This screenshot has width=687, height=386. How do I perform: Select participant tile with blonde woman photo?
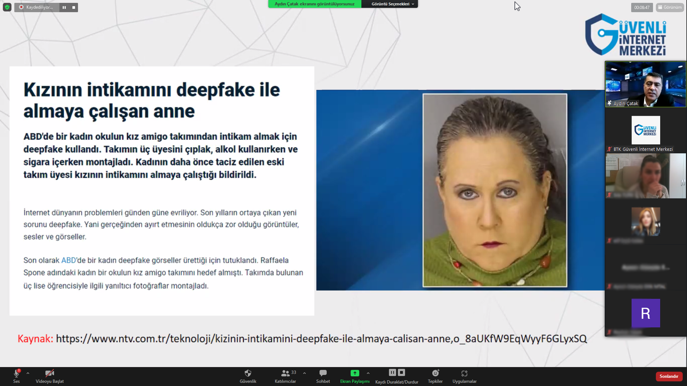tap(645, 222)
